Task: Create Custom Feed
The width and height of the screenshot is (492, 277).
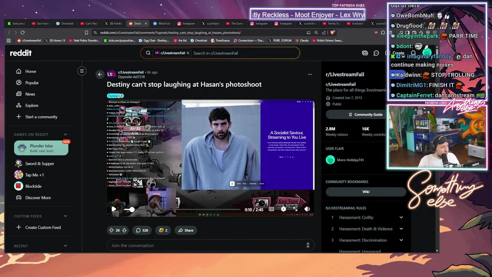Action: pyautogui.click(x=43, y=227)
